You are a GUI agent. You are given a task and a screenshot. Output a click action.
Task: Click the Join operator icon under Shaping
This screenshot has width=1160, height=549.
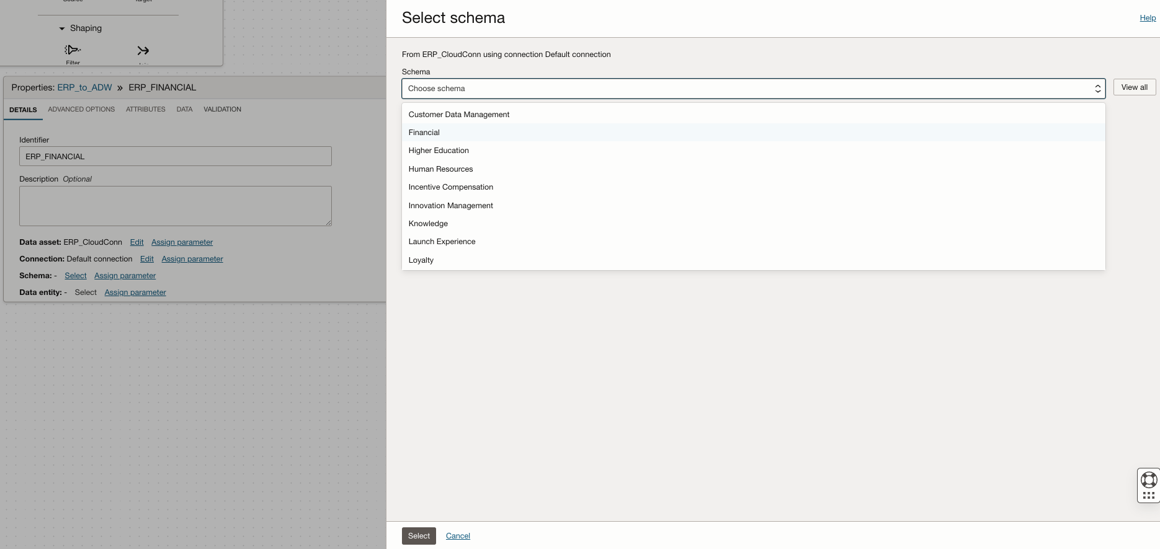pyautogui.click(x=143, y=51)
